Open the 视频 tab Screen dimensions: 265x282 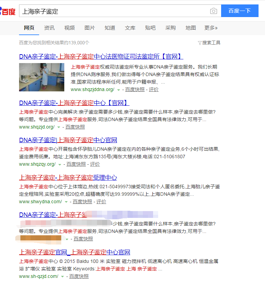(69, 28)
